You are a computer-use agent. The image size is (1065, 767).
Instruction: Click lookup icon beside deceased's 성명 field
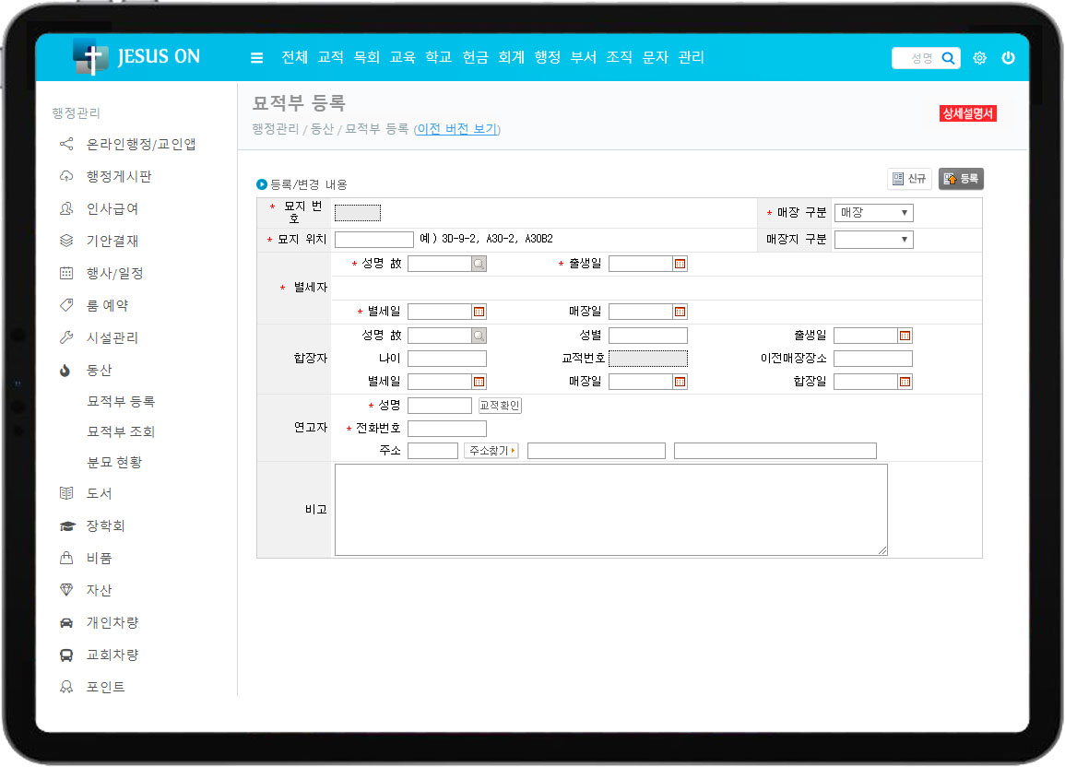[x=479, y=264]
